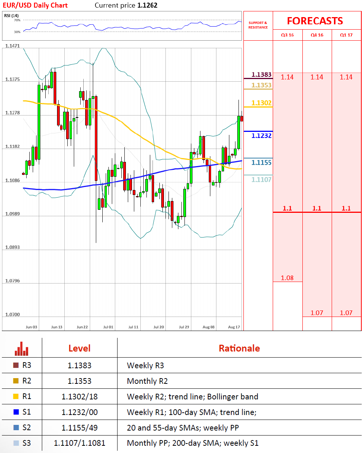The image size is (364, 453).
Task: Click the 1.1155/49 level cell
Action: click(79, 428)
